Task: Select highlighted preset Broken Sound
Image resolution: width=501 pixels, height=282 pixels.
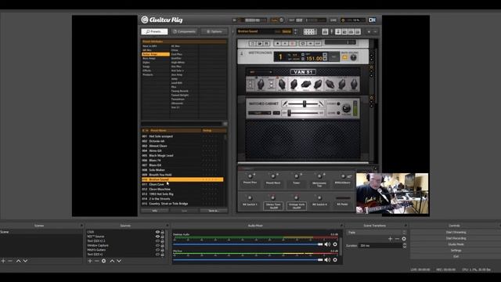Action: coord(182,179)
